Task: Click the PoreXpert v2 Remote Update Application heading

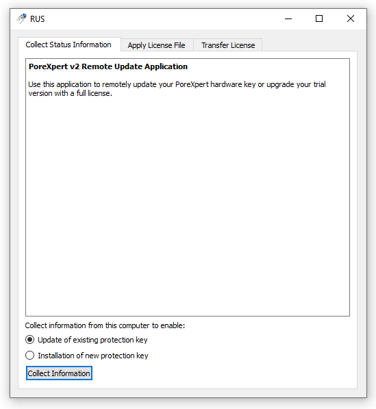Action: (108, 66)
